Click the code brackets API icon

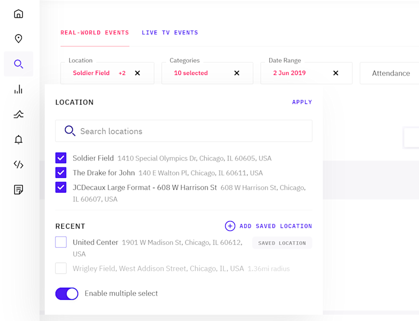click(19, 164)
